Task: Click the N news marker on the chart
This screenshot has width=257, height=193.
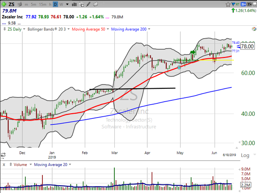Action: click(x=179, y=67)
